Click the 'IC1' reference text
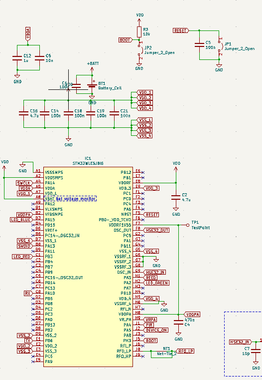Viewport: 262px width, 380px height. [x=88, y=158]
